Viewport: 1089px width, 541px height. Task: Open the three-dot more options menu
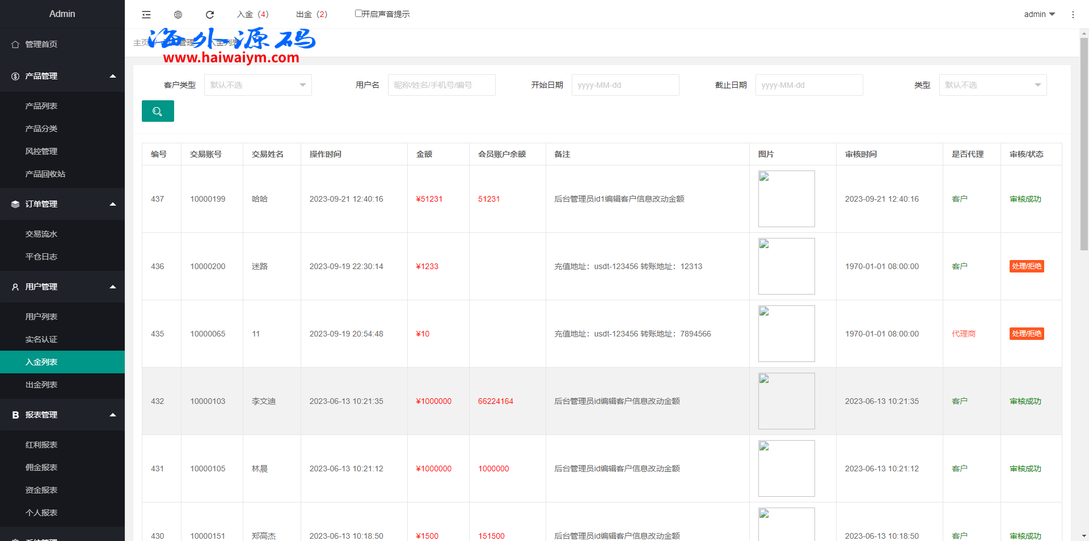click(1073, 15)
